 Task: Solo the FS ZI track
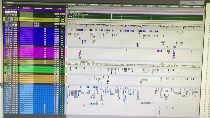pos(14,33)
